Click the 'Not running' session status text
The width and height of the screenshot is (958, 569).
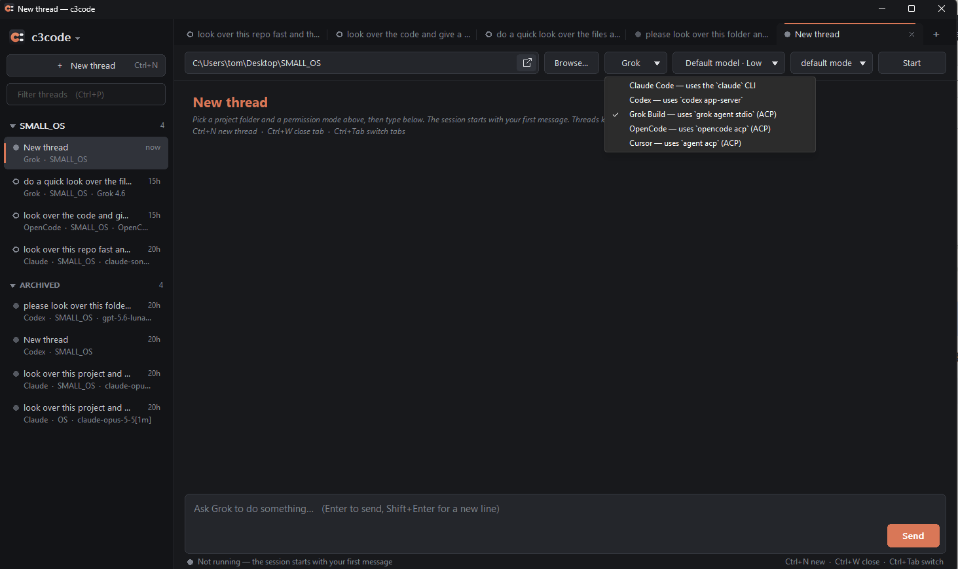[x=295, y=562]
